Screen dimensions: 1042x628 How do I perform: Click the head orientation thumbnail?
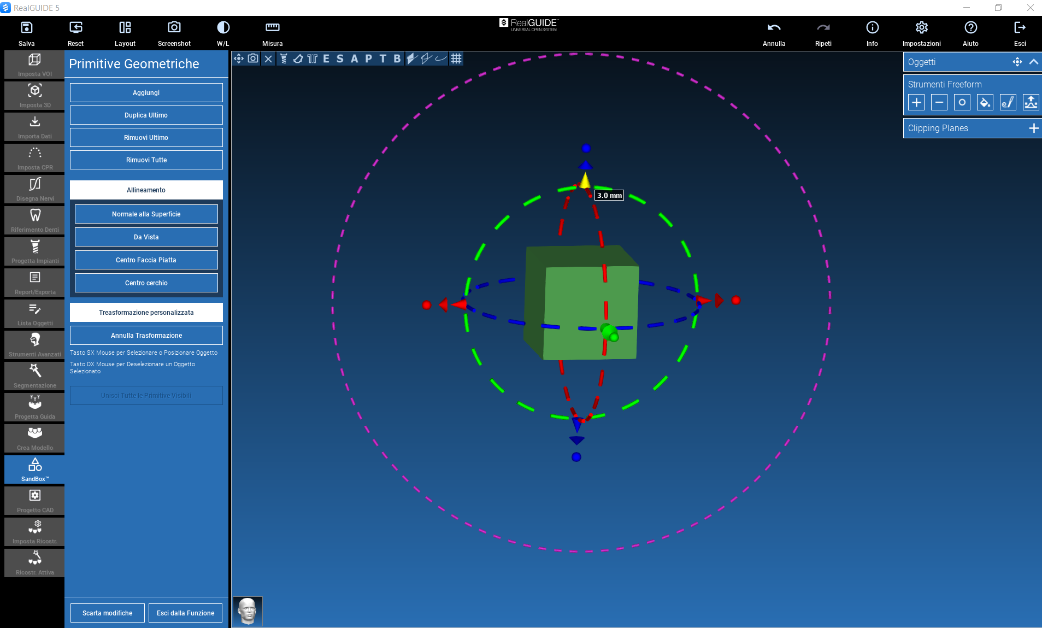(248, 611)
